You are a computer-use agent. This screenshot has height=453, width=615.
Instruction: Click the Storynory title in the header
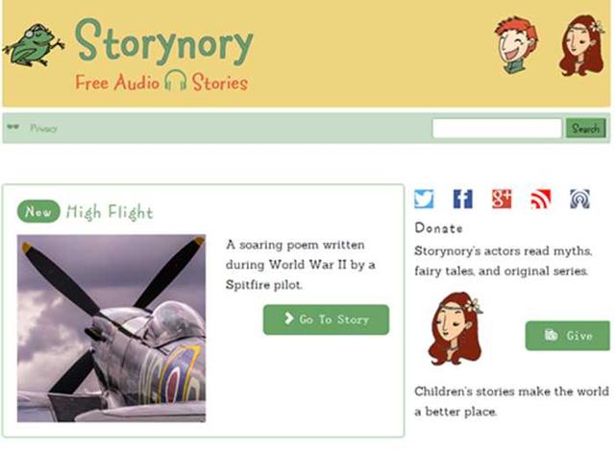coord(164,42)
